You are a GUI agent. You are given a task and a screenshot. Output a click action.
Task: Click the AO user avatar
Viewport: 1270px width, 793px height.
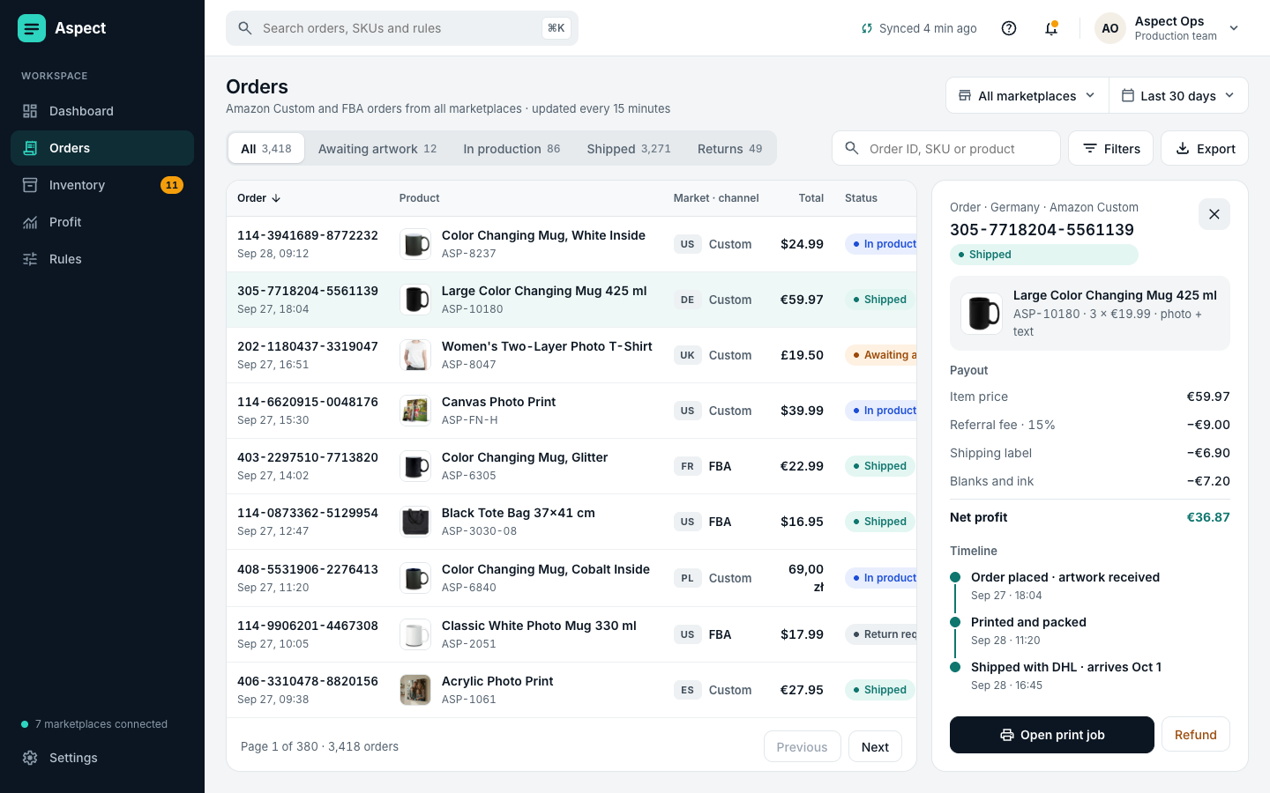coord(1110,28)
